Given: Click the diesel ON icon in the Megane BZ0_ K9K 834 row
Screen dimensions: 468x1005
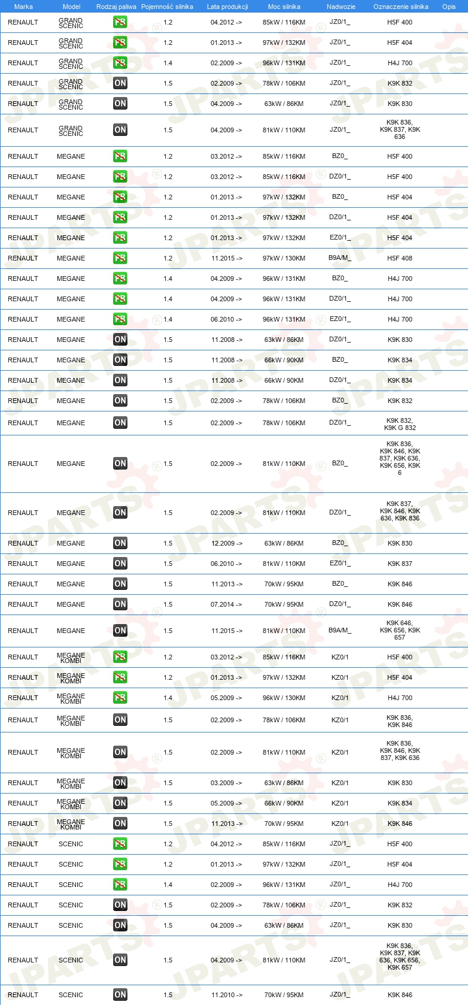Looking at the screenshot, I should (120, 360).
